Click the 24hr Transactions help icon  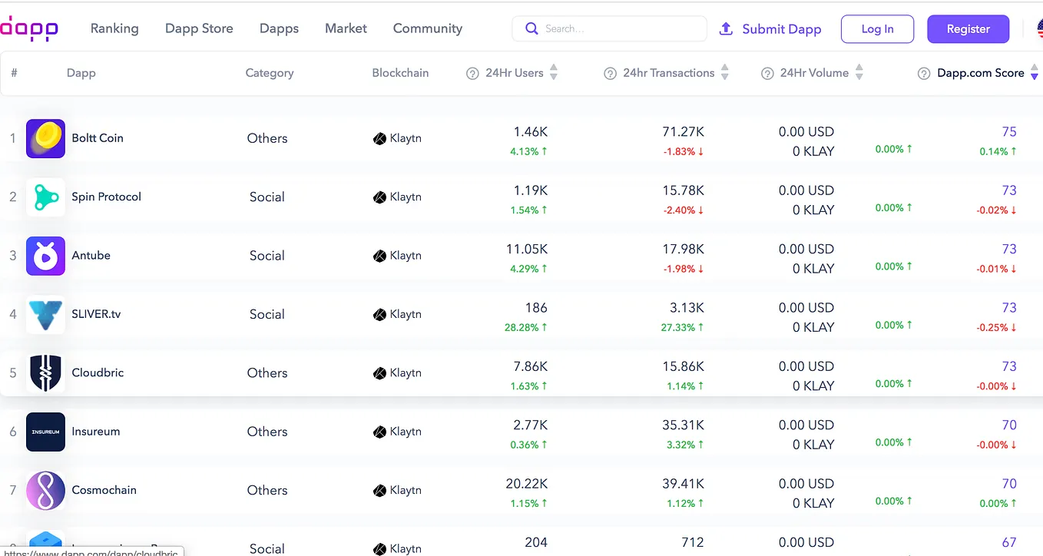point(611,74)
